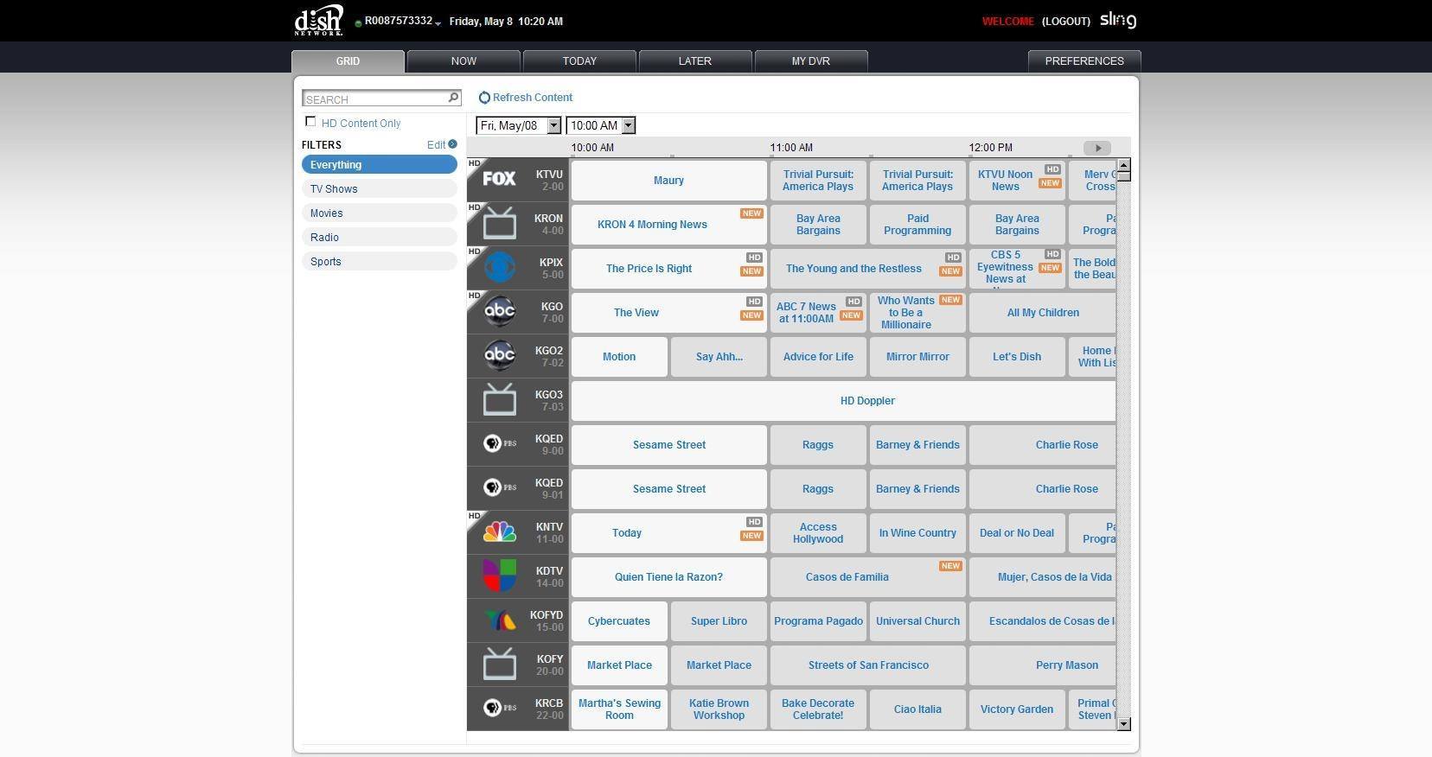This screenshot has width=1432, height=757.
Task: Click the Refresh Content link
Action: coord(533,98)
